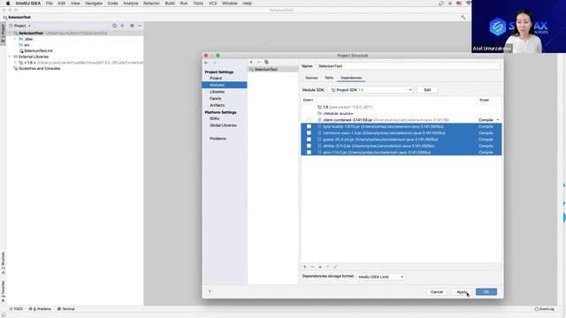The width and height of the screenshot is (566, 318).
Task: Open the Problems tool window in bottom bar
Action: point(40,309)
